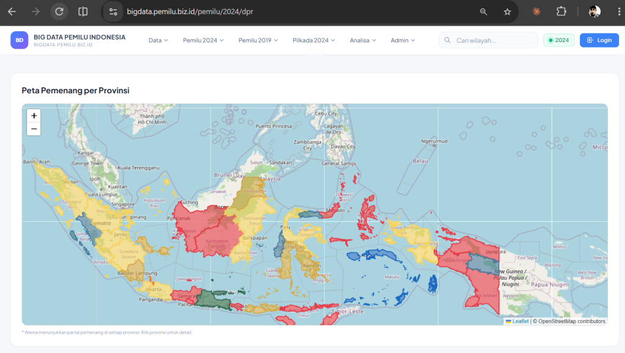Image resolution: width=625 pixels, height=353 pixels.
Task: Click the Singapore label on map
Action: pos(123,204)
